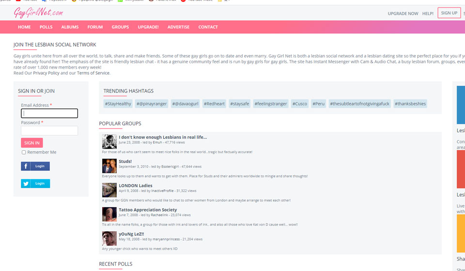
Task: Focus the Password field
Action: (x=49, y=131)
